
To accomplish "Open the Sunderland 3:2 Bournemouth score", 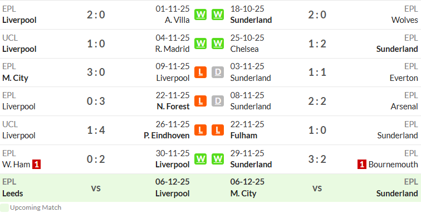I will click(317, 160).
